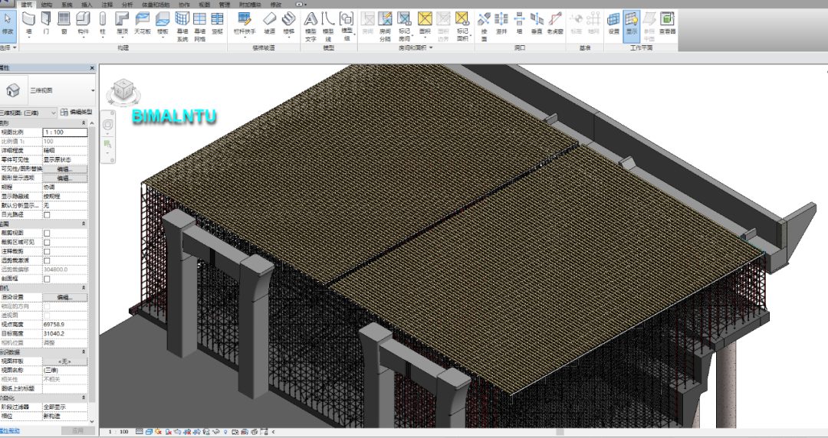Image resolution: width=828 pixels, height=438 pixels.
Task: Select the Model Text tool
Action: point(310,26)
